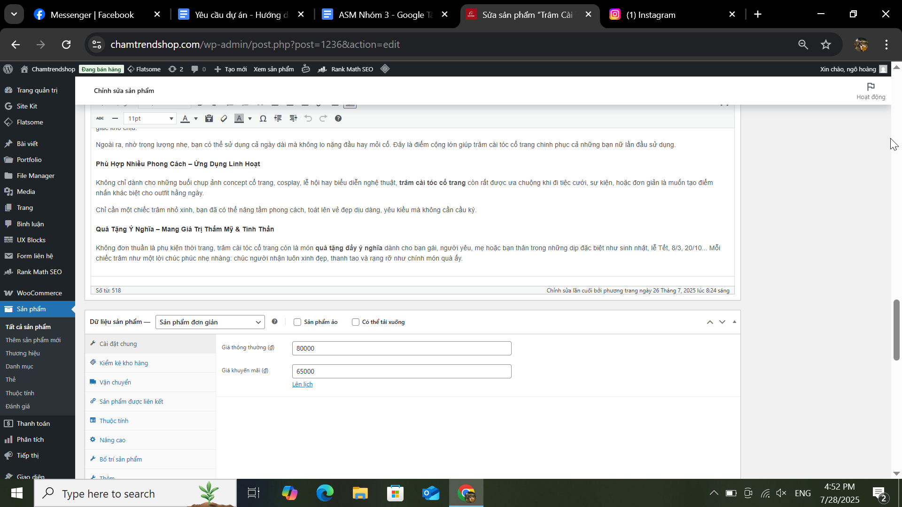Open comments bubble in admin bar
Viewport: 902px width, 507px height.
[199, 69]
